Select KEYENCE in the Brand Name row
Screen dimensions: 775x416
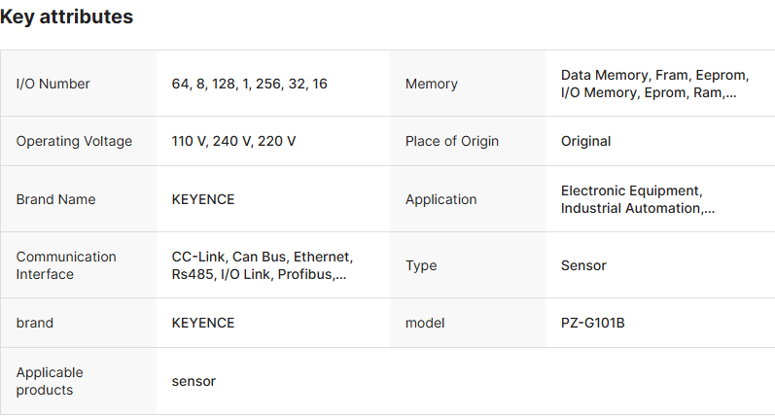point(203,199)
